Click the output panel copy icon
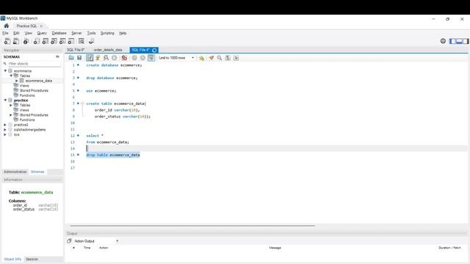The width and height of the screenshot is (470, 264). click(69, 241)
